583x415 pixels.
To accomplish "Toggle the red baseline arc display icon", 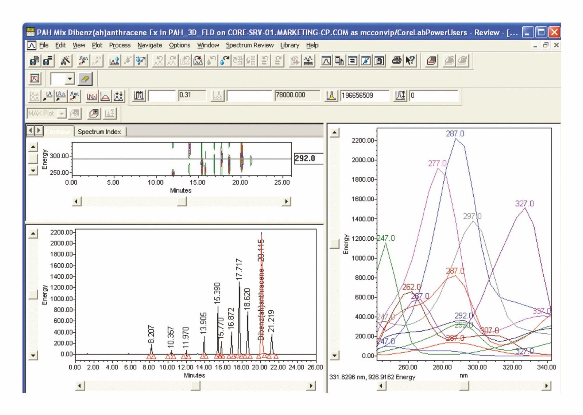I will click(x=105, y=96).
